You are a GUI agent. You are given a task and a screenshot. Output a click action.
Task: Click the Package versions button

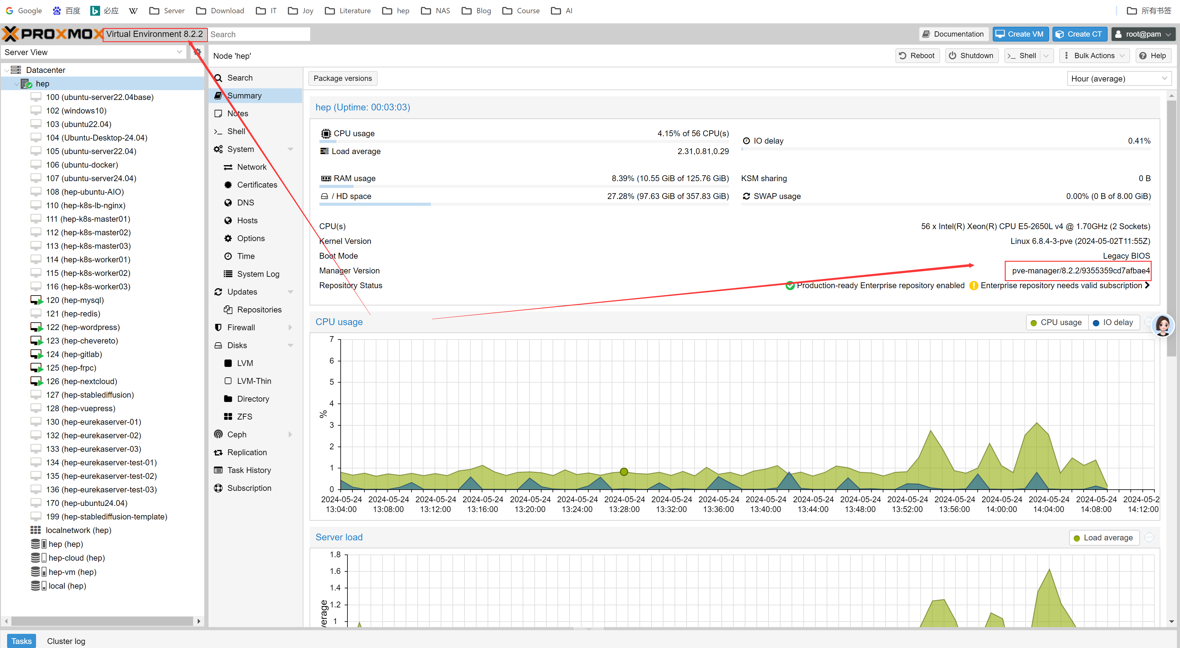(343, 78)
